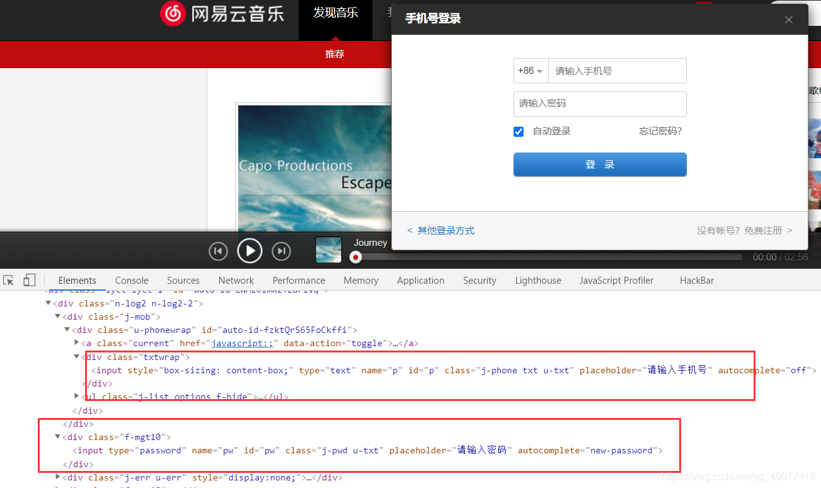The image size is (821, 488).
Task: Click the 请输入手机号 phone input field
Action: pos(617,71)
